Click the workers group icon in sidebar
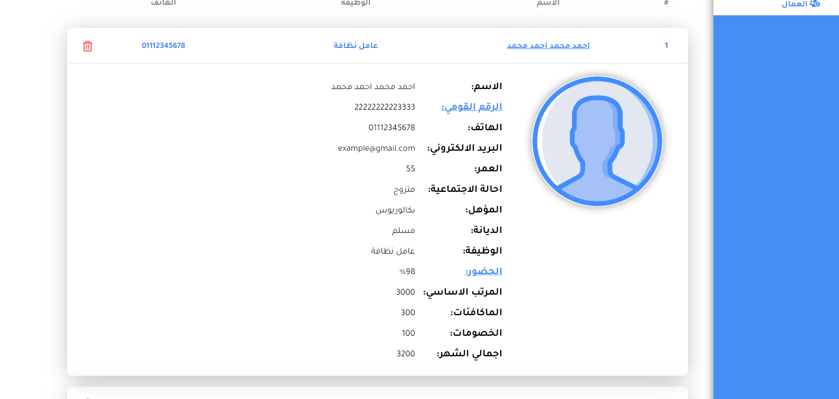 pyautogui.click(x=815, y=4)
